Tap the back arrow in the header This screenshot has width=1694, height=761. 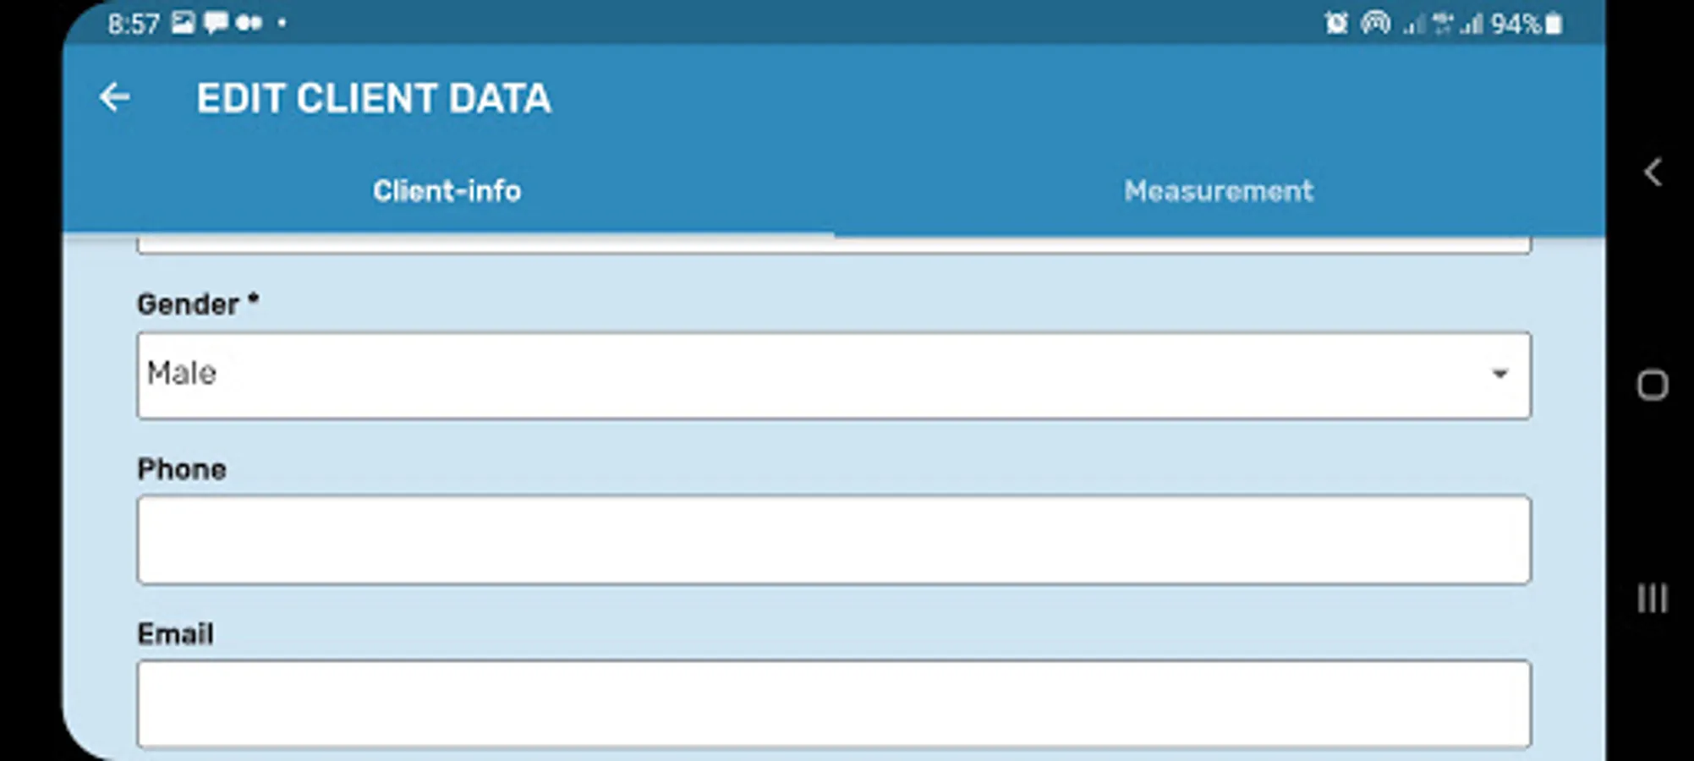click(x=114, y=98)
